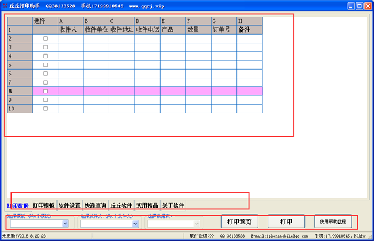This screenshot has height=241, width=374.
Task: Check the selection box in row 5
Action: coord(45,64)
